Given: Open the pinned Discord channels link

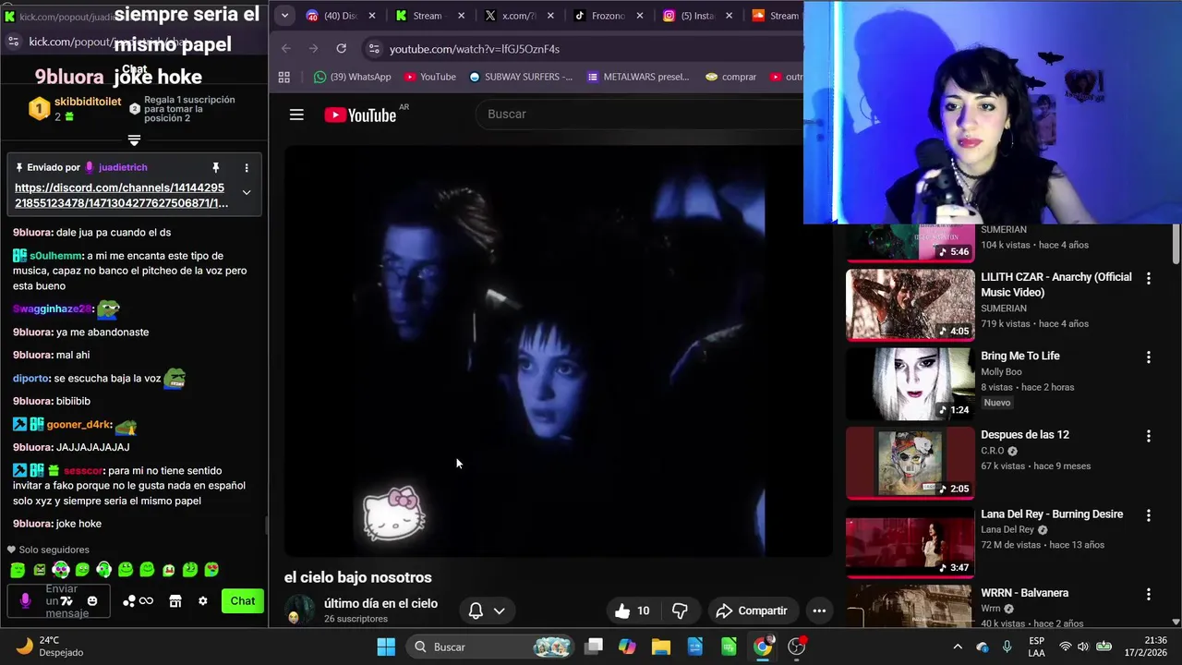Looking at the screenshot, I should coord(121,195).
